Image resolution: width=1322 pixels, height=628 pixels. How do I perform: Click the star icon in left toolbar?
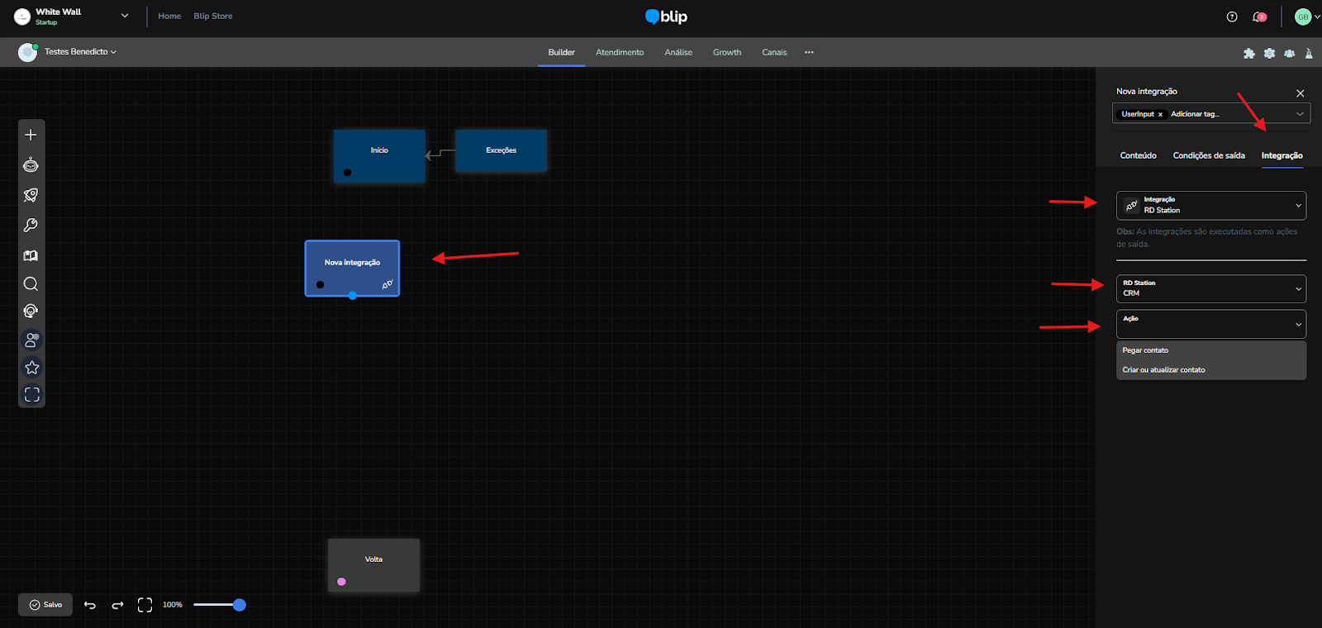(31, 368)
